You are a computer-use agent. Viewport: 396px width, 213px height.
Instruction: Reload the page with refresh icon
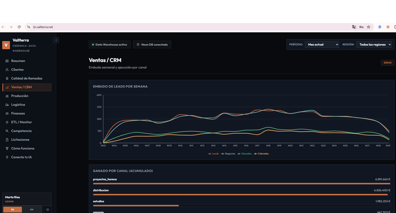(x=19, y=27)
